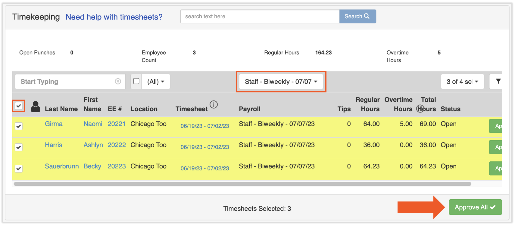Uncheck the Sauerbrunn row checkbox
This screenshot has width=515, height=225.
coord(19,169)
